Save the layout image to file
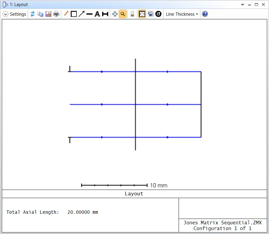 pos(48,14)
